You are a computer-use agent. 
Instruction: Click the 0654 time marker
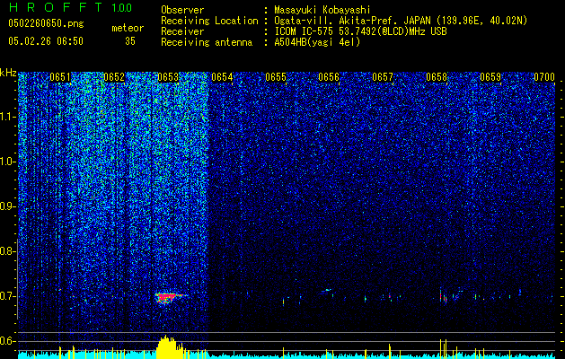pyautogui.click(x=222, y=77)
